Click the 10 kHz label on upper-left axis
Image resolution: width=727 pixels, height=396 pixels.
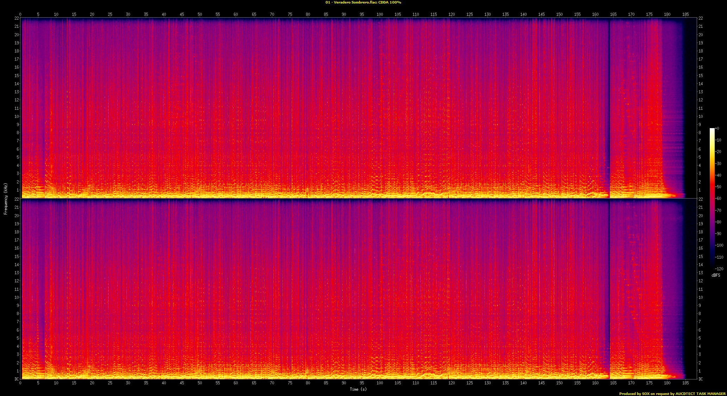[17, 116]
